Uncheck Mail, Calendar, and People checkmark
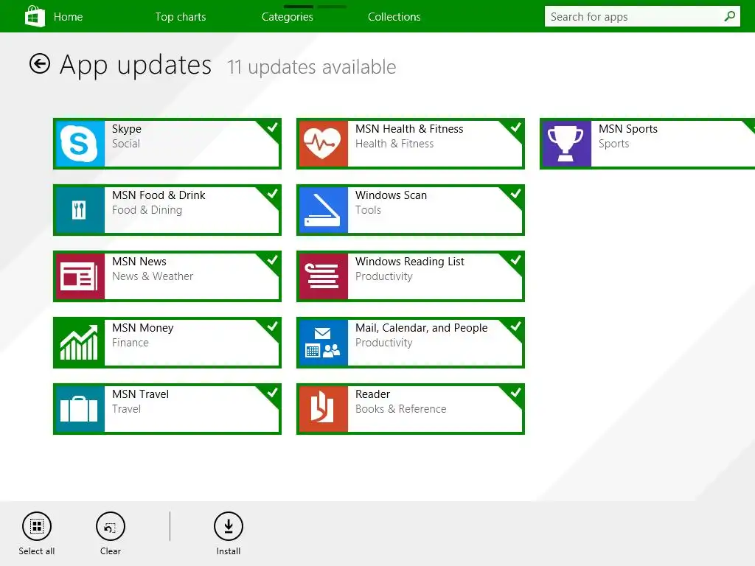 click(x=515, y=326)
